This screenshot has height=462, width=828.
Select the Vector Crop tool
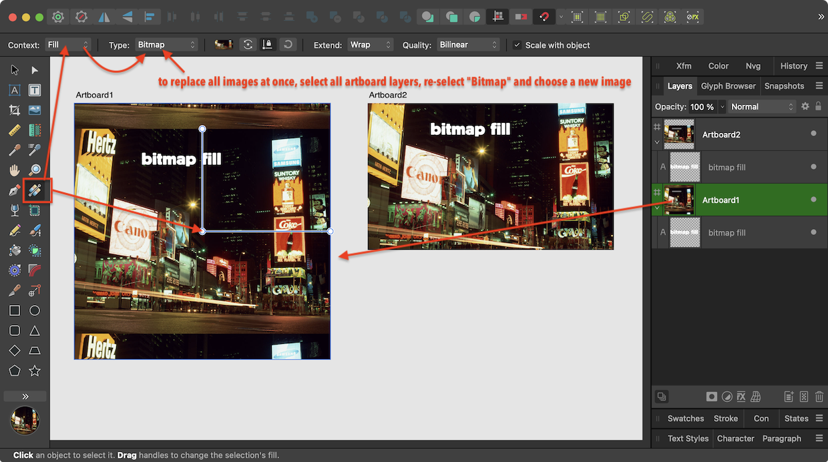13,109
